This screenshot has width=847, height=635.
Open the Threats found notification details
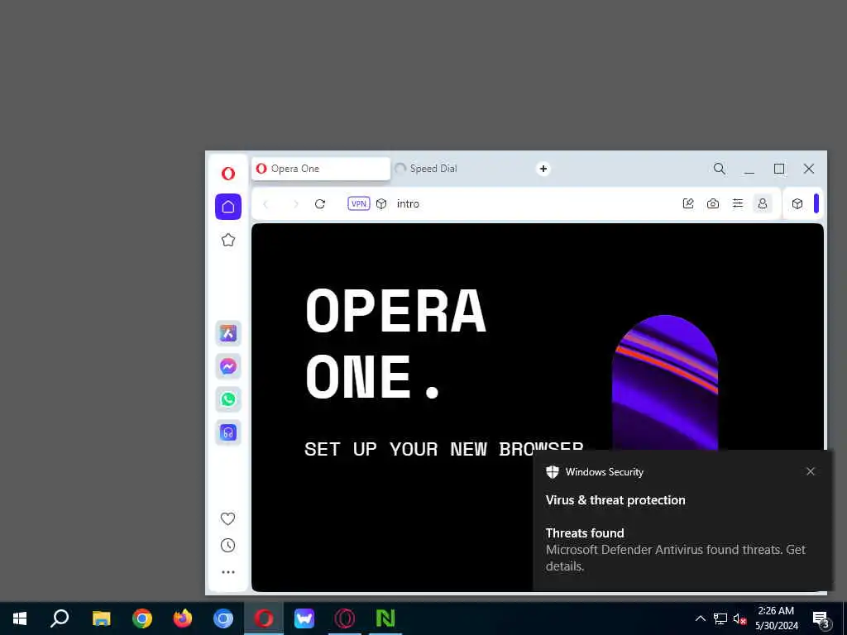[x=675, y=550]
